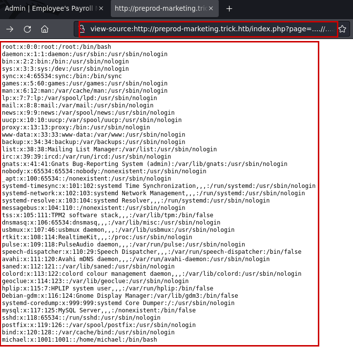Image resolution: width=353 pixels, height=348 pixels.
Task: Close the Admin Employee's Payroll tab
Action: coord(101,8)
